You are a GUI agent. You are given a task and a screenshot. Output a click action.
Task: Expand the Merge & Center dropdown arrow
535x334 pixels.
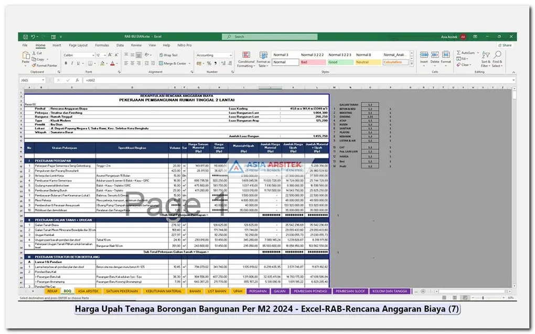pos(190,63)
